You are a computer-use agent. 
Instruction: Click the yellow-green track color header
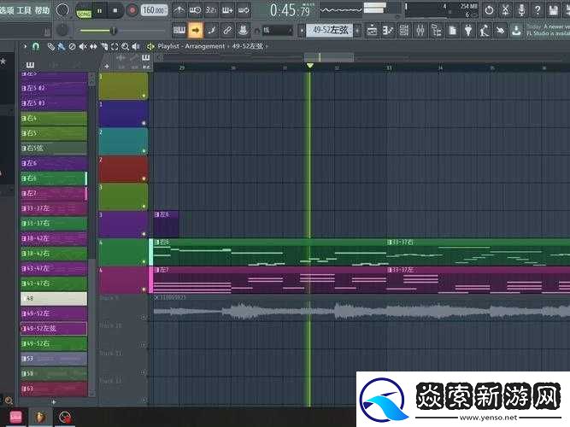(123, 85)
